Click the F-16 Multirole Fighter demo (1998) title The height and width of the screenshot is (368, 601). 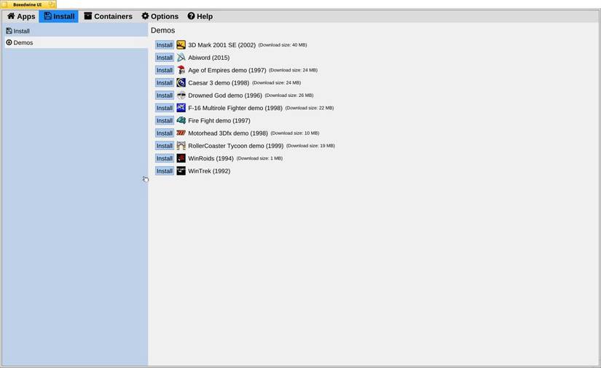tap(235, 108)
